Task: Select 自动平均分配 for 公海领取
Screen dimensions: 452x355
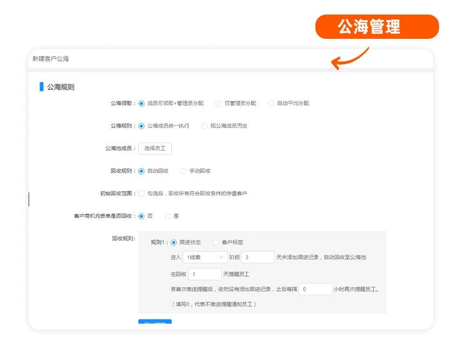Action: coord(271,104)
